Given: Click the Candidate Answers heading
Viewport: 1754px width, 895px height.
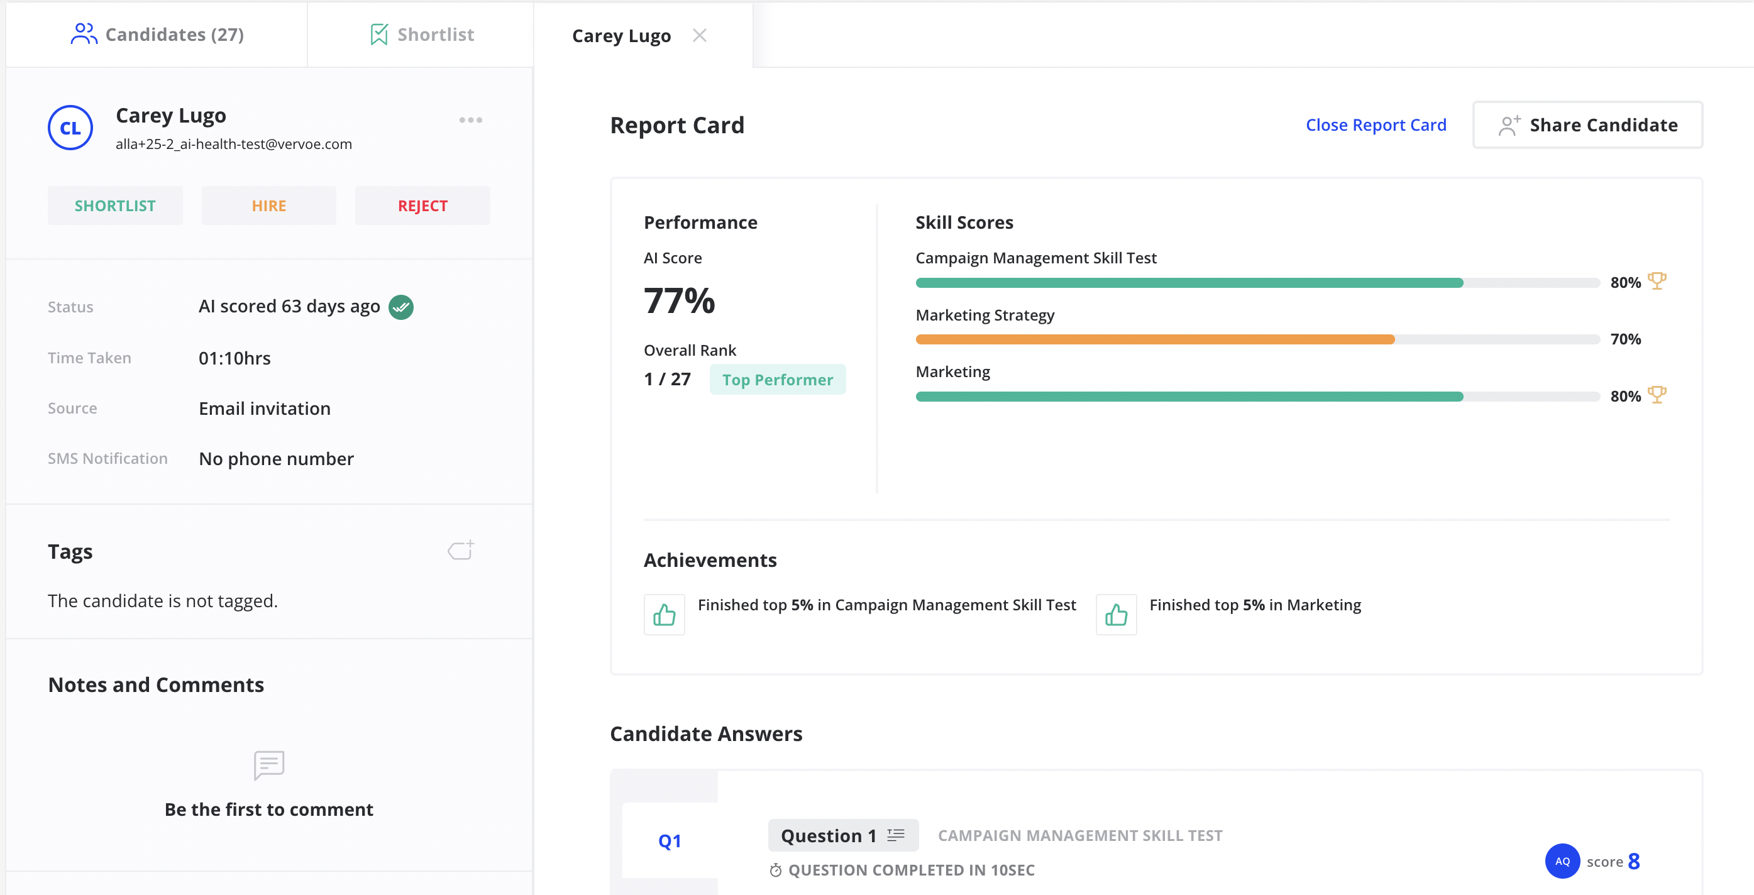Looking at the screenshot, I should point(706,733).
